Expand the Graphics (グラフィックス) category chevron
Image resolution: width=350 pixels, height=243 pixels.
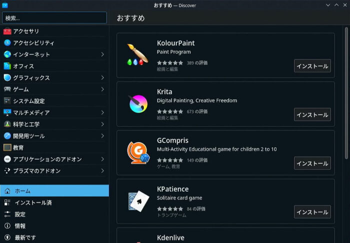point(102,78)
